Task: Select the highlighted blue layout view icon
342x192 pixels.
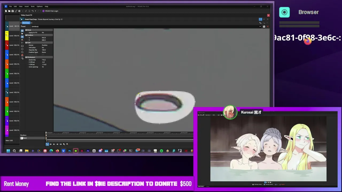Action: tap(261, 19)
